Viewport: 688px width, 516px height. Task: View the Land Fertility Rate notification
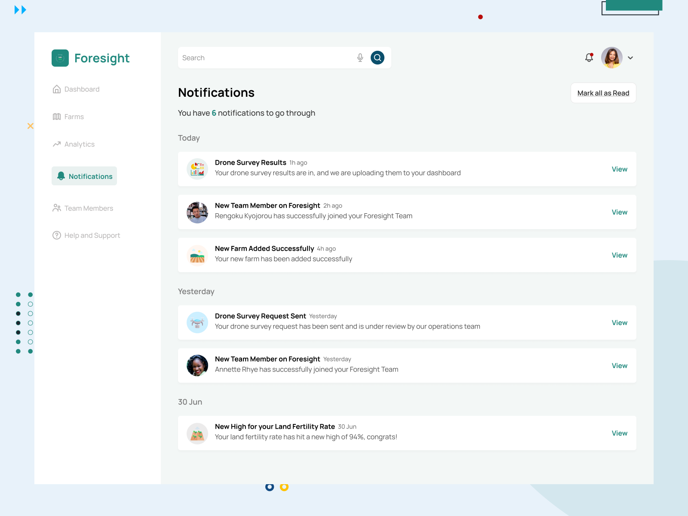619,433
